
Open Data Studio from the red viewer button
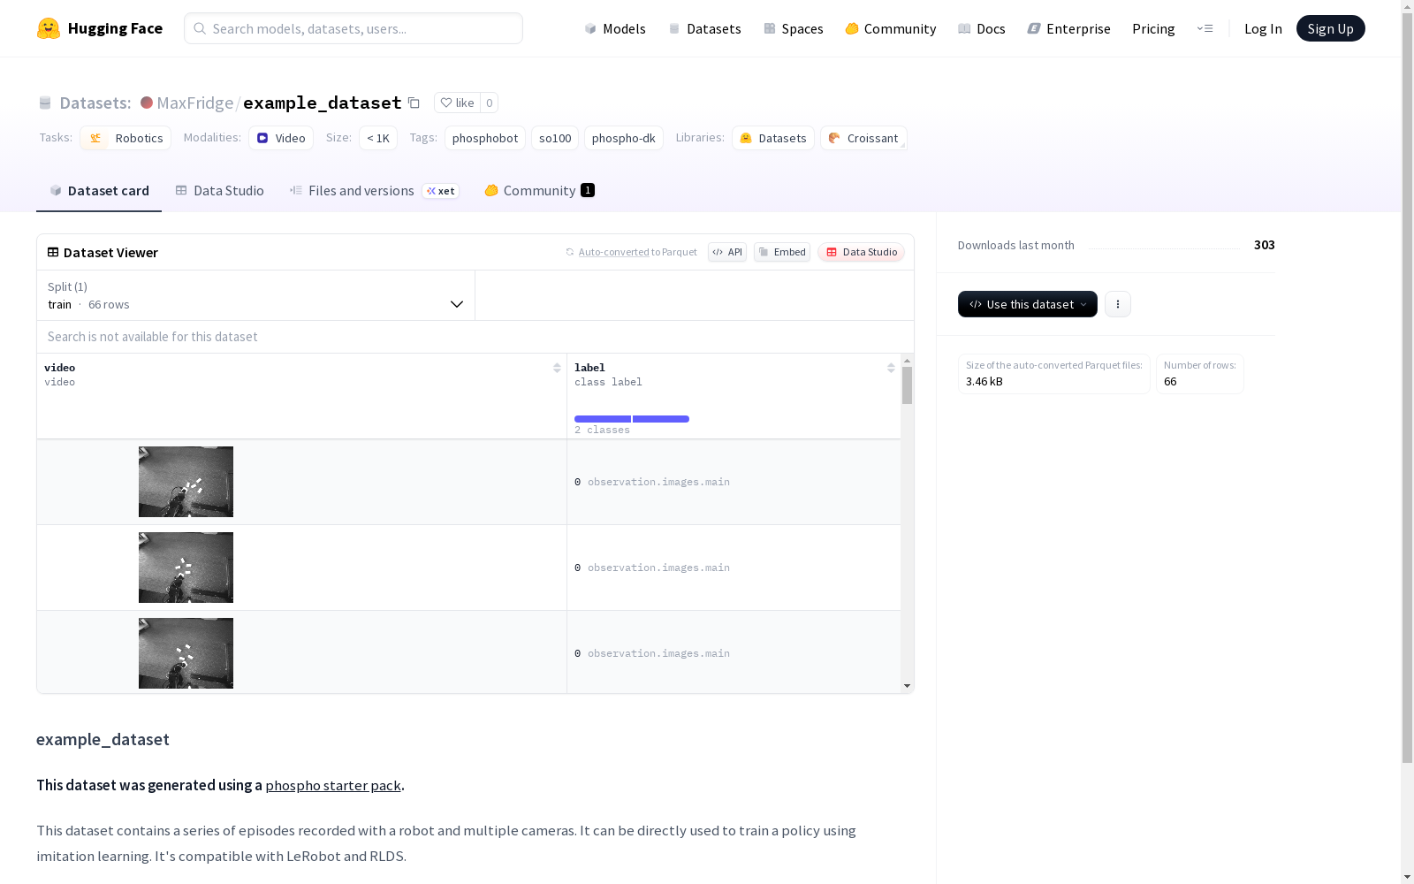(x=862, y=252)
